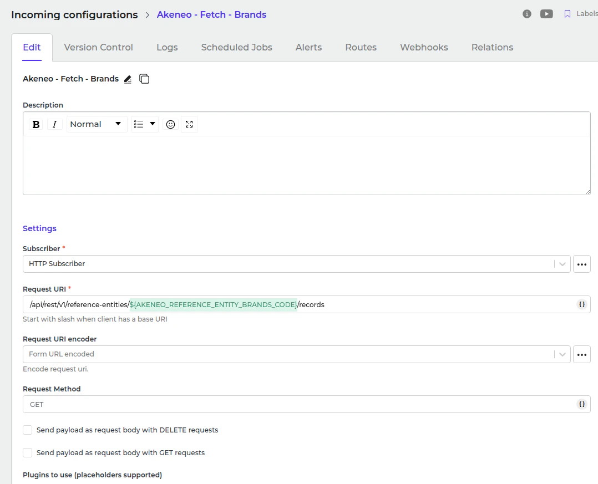Viewport: 598px width, 484px height.
Task: Open placeholder braces in Request URI field
Action: (582, 304)
